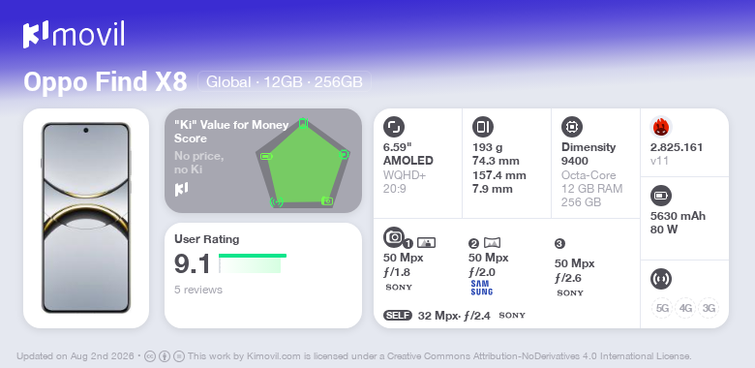Screen dimensions: 755x368
Task: Click the display size icon
Action: (394, 127)
